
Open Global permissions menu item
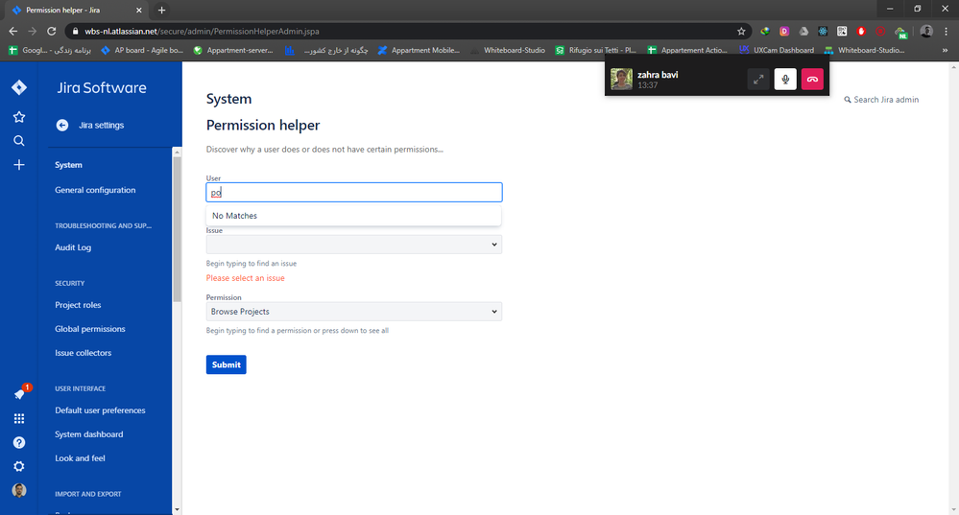(90, 329)
